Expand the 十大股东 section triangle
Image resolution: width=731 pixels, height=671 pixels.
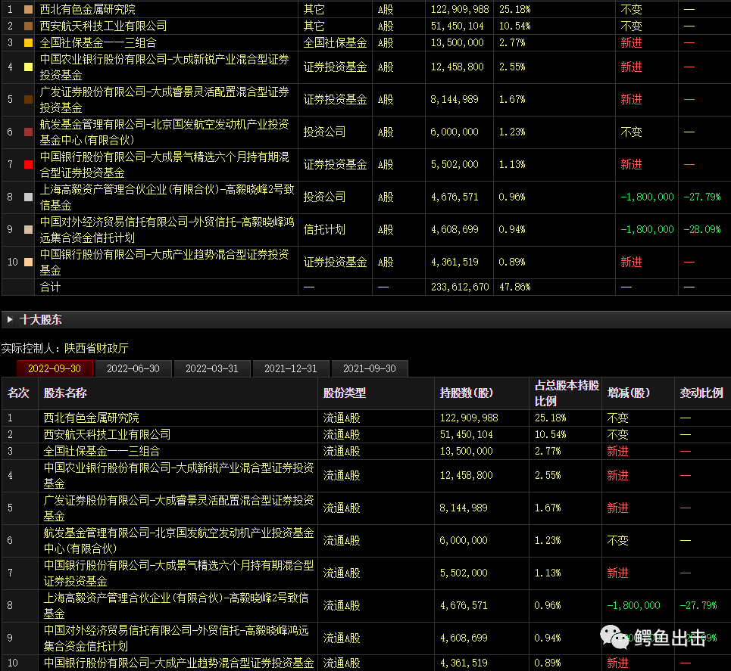pyautogui.click(x=10, y=319)
